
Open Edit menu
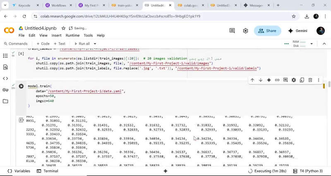coord(32,36)
